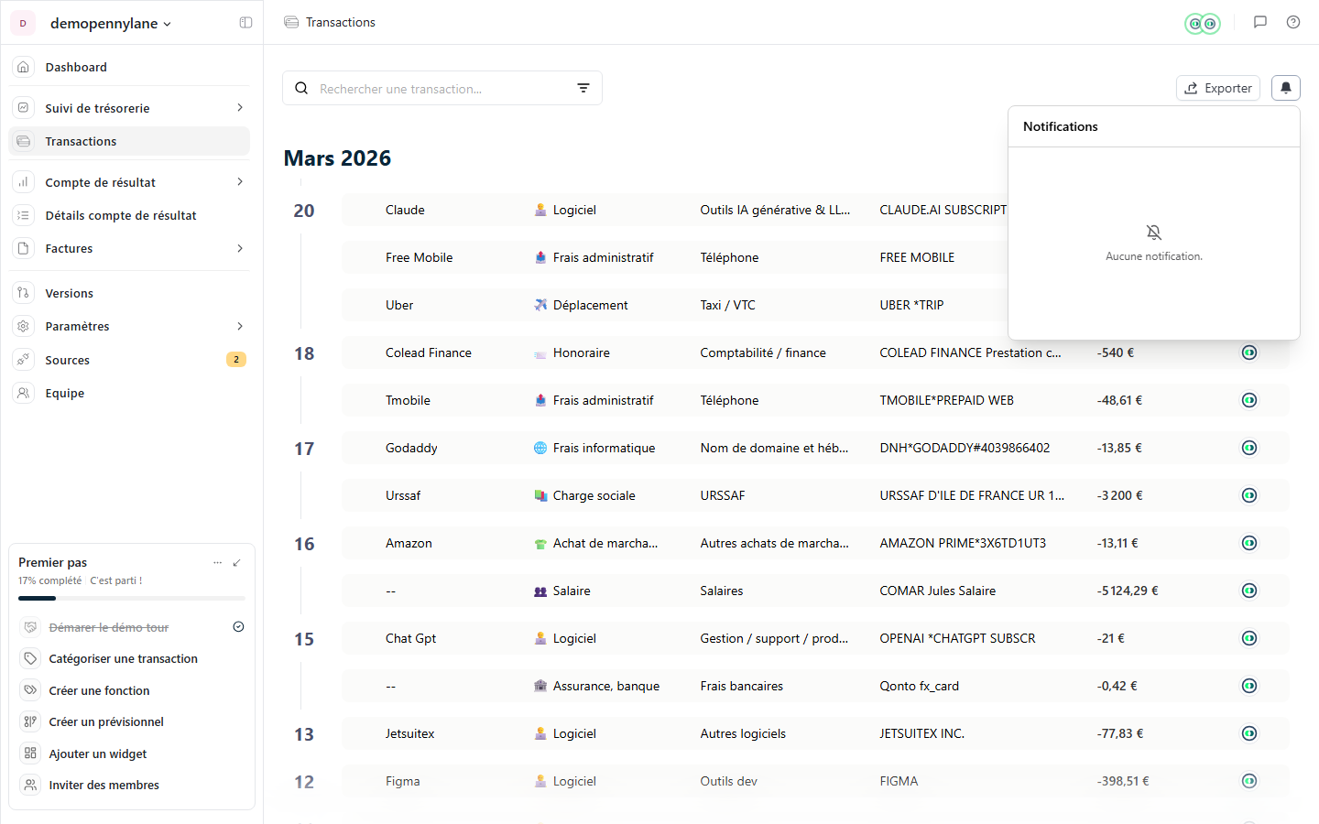Click the -3 200 € amount for Urssaf
The width and height of the screenshot is (1319, 824).
coord(1120,495)
